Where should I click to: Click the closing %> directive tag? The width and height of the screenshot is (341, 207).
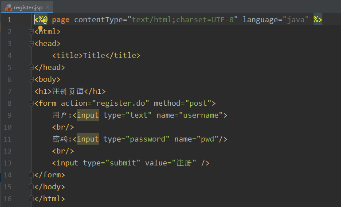[318, 20]
